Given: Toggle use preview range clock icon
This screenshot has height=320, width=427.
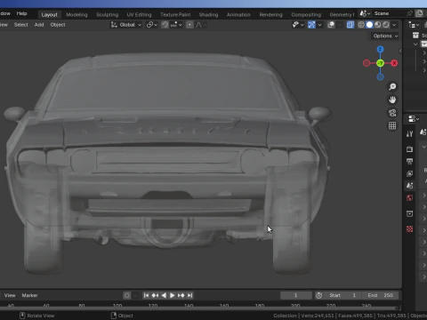Looking at the screenshot, I should tap(319, 295).
